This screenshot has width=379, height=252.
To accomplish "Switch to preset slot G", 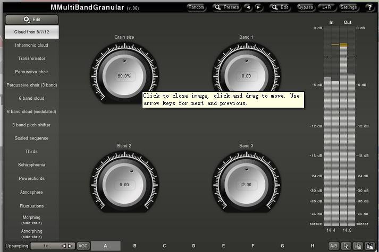I will pyautogui.click(x=282, y=246).
